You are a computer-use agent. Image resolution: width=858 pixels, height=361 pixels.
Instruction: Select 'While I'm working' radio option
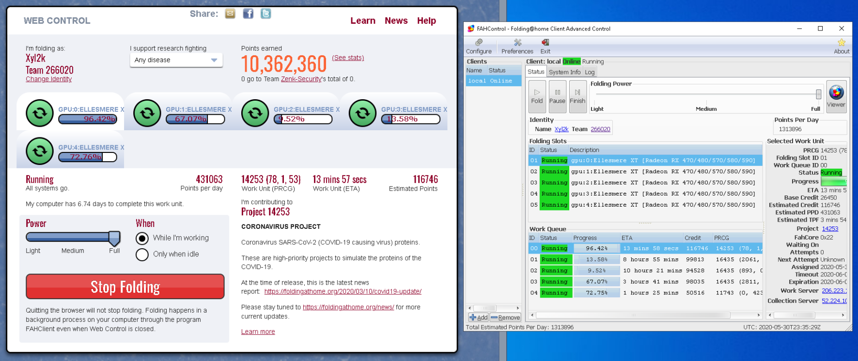coord(142,239)
